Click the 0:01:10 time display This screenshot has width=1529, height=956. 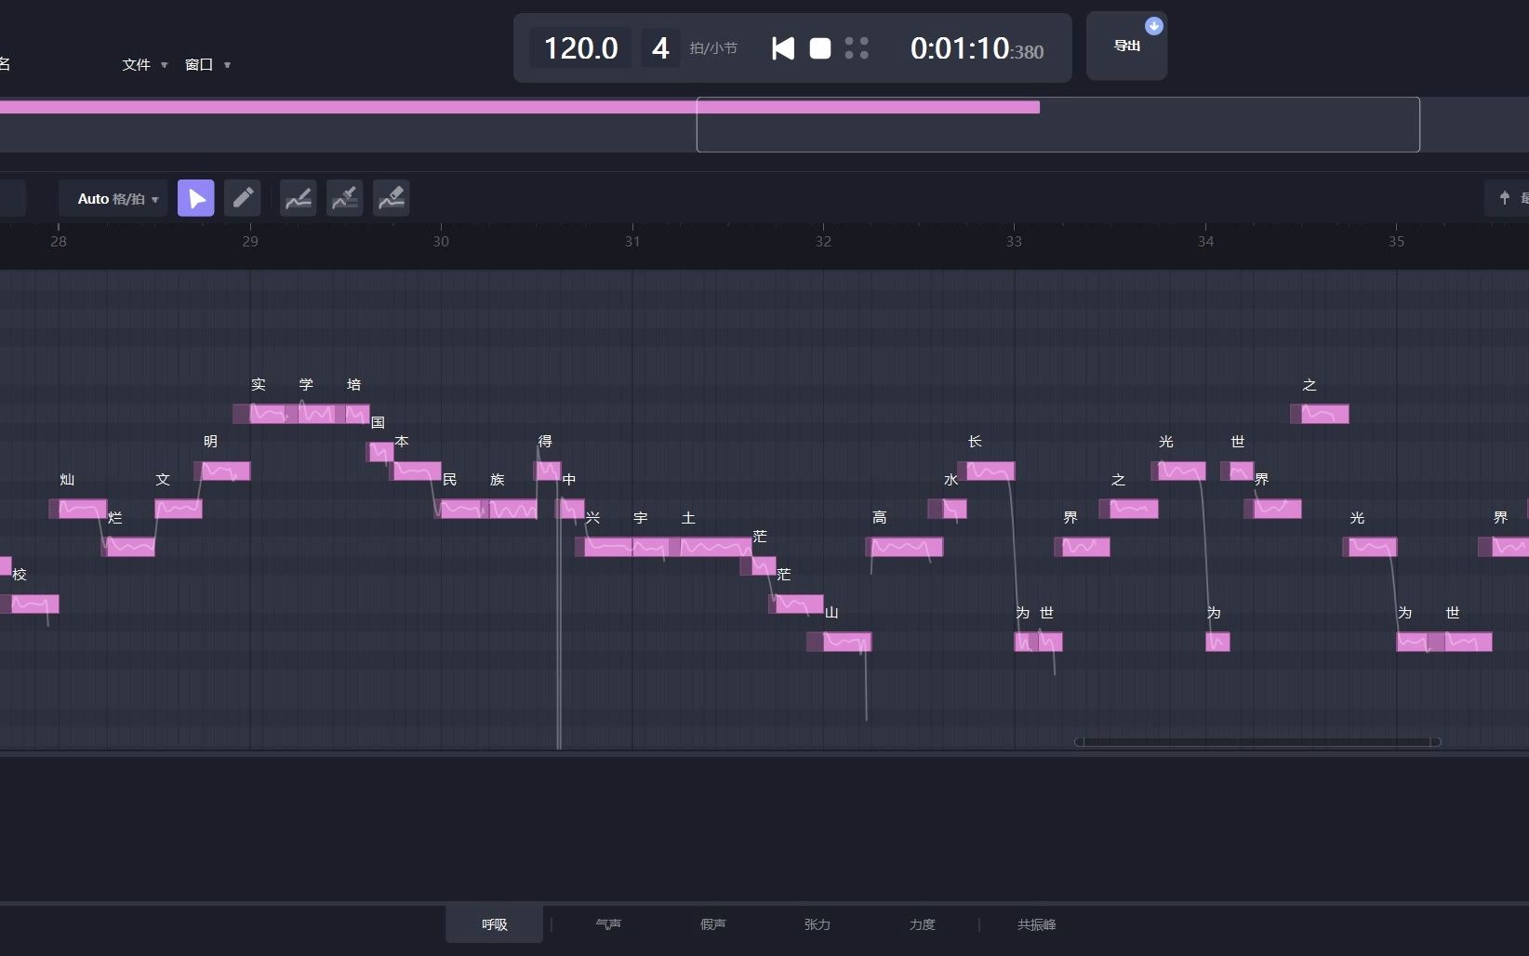(x=977, y=48)
